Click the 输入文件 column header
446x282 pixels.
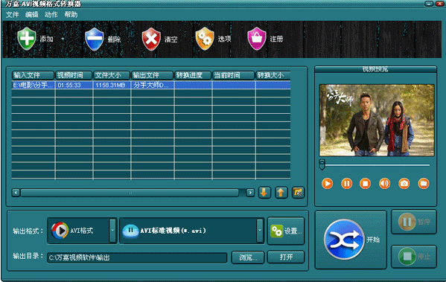(33, 75)
